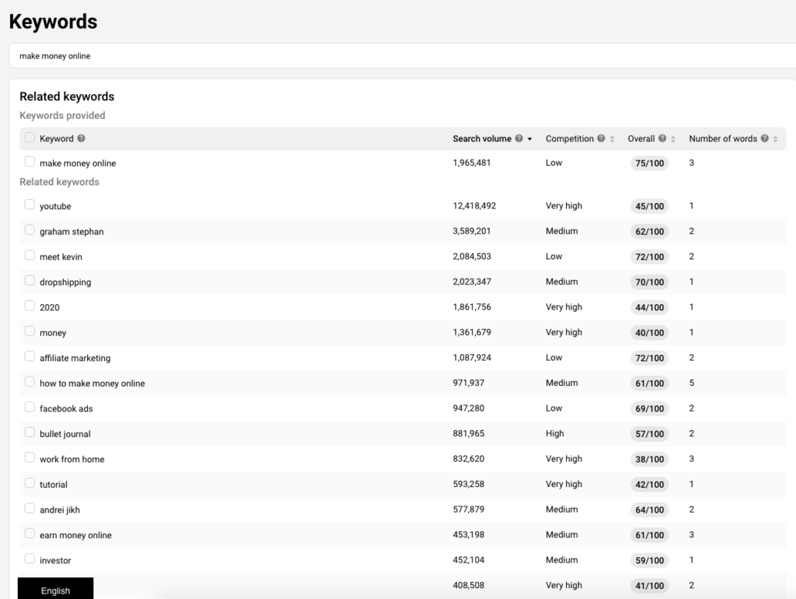Select the 'youtube' keyword text
The image size is (796, 599).
tap(55, 206)
